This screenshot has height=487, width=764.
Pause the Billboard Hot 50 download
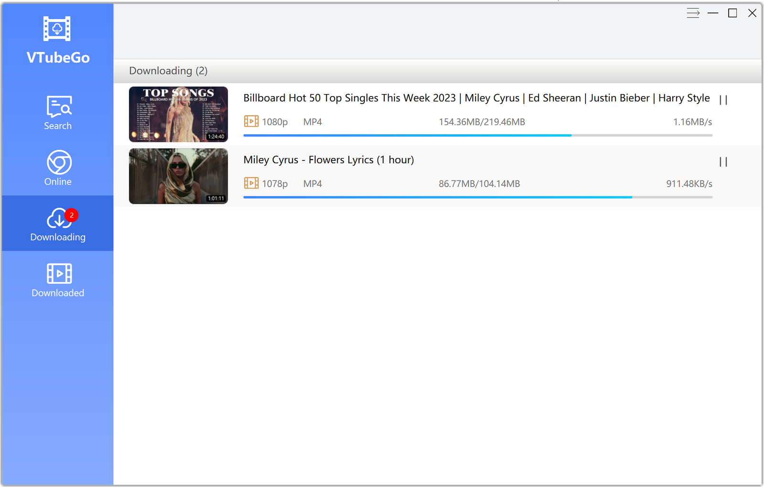click(723, 100)
